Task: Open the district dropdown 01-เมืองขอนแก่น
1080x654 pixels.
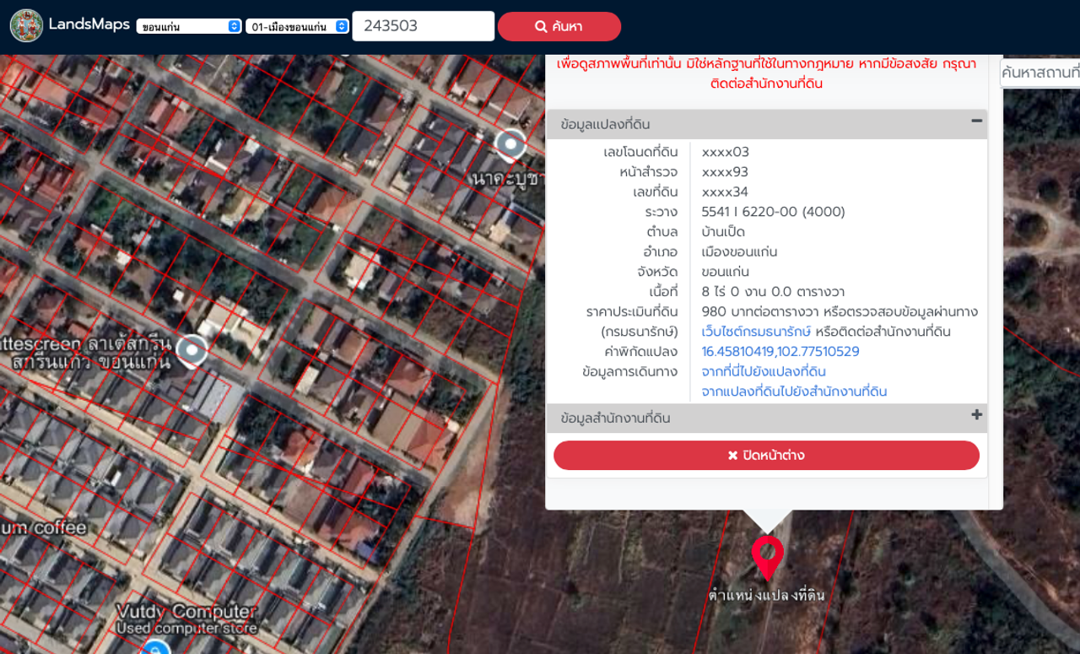Action: click(297, 26)
